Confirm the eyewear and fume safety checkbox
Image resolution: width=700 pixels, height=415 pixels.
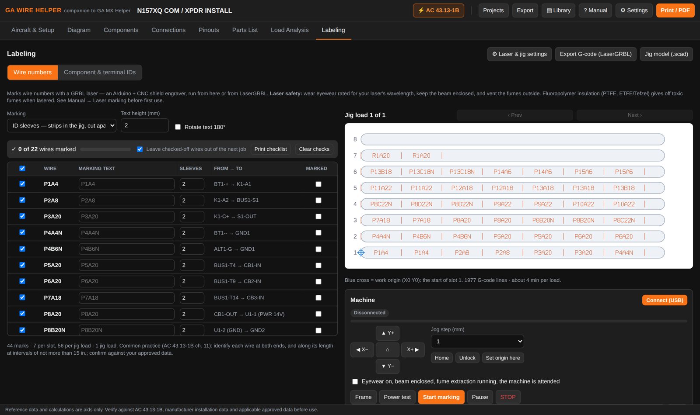click(x=355, y=382)
